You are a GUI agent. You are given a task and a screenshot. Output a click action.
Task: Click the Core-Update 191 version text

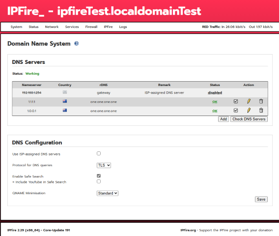(x=56, y=230)
